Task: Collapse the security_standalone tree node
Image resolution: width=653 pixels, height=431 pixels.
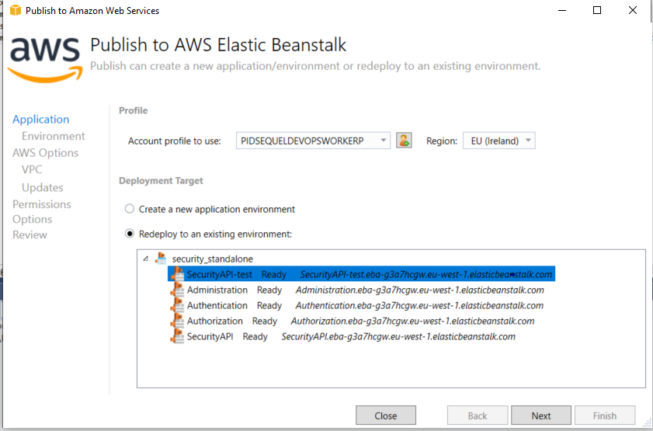Action: pyautogui.click(x=146, y=259)
